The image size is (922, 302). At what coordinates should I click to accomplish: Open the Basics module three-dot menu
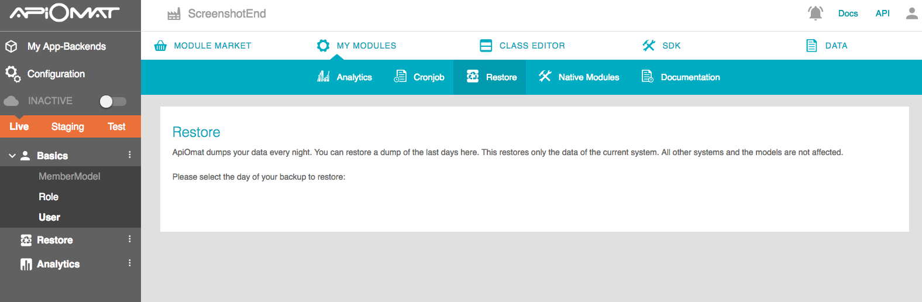[x=130, y=155]
